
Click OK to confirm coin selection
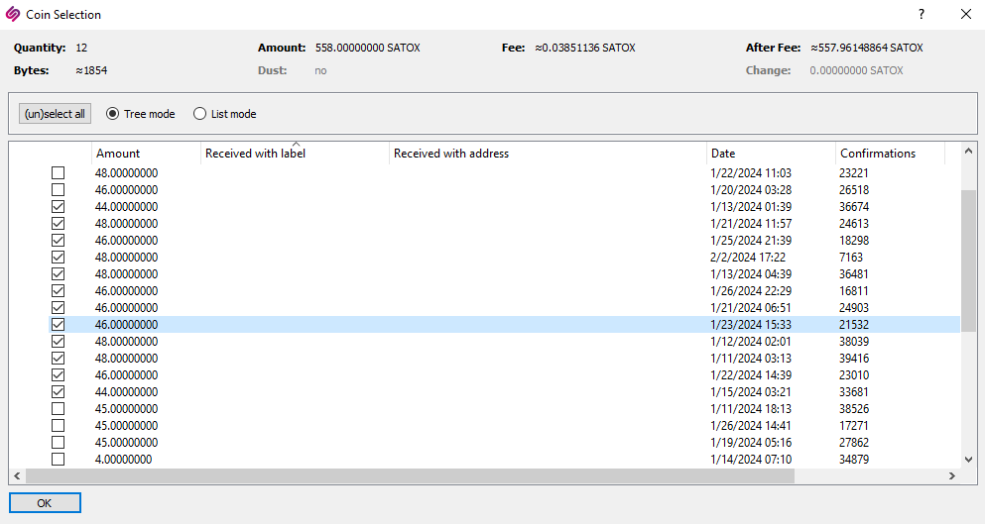(x=45, y=503)
